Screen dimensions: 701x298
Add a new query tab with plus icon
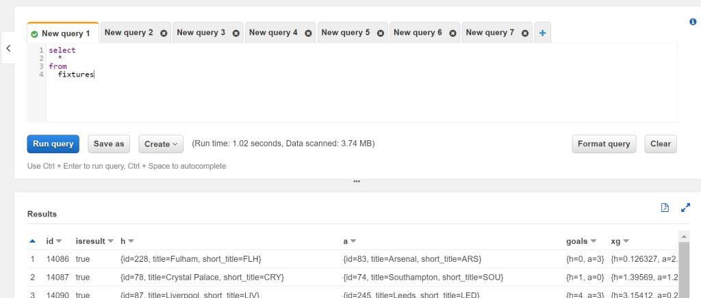542,33
